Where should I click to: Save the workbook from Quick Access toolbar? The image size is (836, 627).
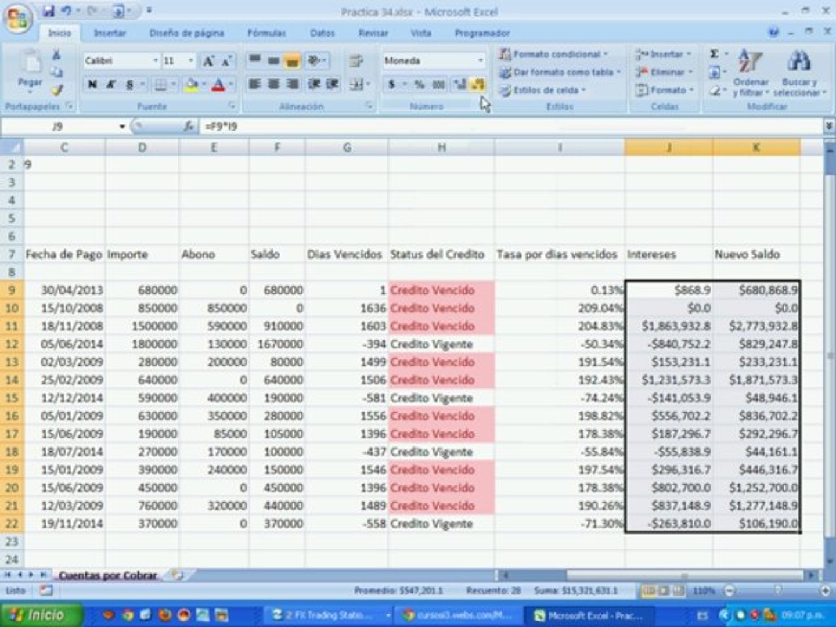[49, 11]
